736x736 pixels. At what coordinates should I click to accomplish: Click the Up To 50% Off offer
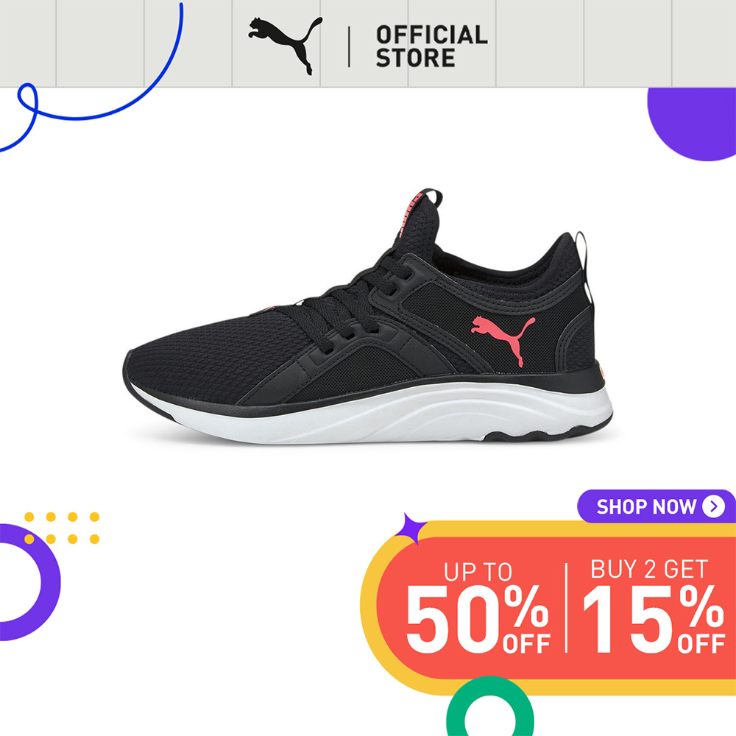tap(478, 608)
